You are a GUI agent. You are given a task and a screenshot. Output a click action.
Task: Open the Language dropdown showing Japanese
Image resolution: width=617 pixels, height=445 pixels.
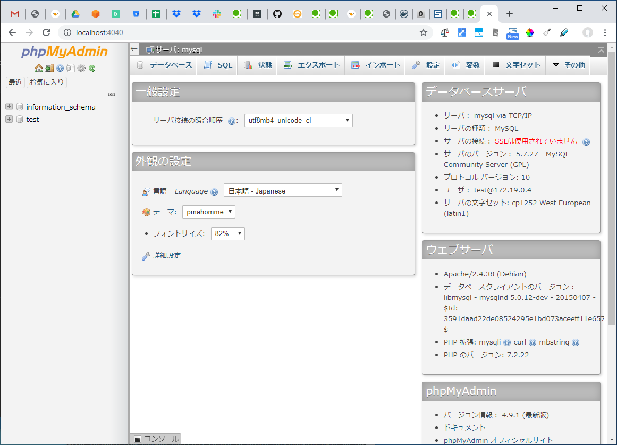(x=283, y=190)
